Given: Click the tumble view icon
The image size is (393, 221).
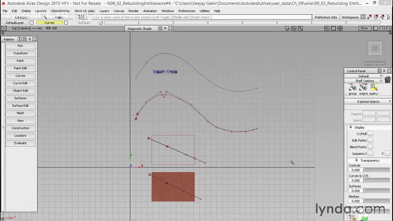Looking at the screenshot, I should (327, 28).
